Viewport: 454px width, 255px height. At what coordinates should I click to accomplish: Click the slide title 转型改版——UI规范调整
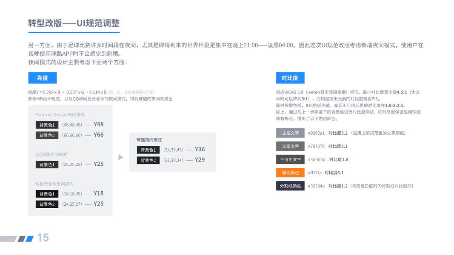[x=74, y=23]
